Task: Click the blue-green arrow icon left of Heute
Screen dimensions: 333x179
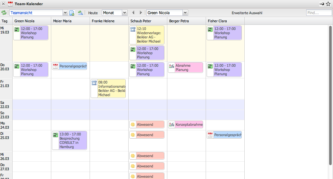Action: click(x=80, y=13)
